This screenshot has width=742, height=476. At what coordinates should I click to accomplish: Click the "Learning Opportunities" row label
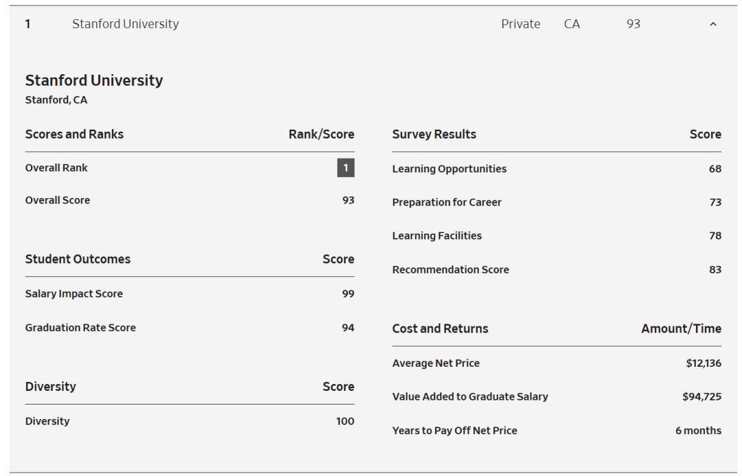(449, 169)
